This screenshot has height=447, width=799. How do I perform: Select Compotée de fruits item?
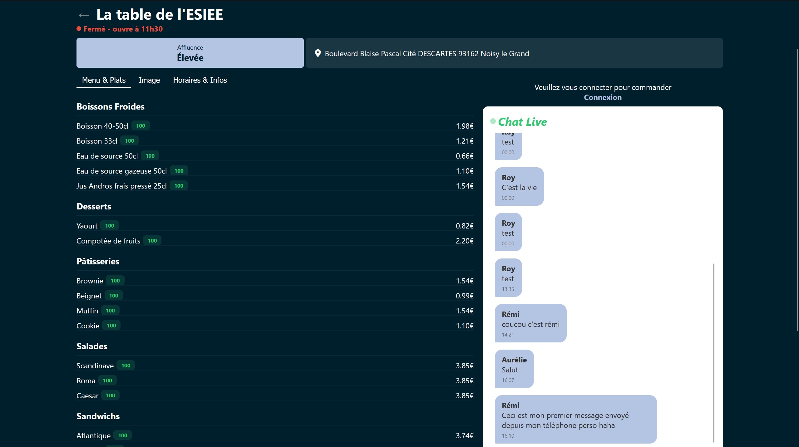click(x=275, y=241)
